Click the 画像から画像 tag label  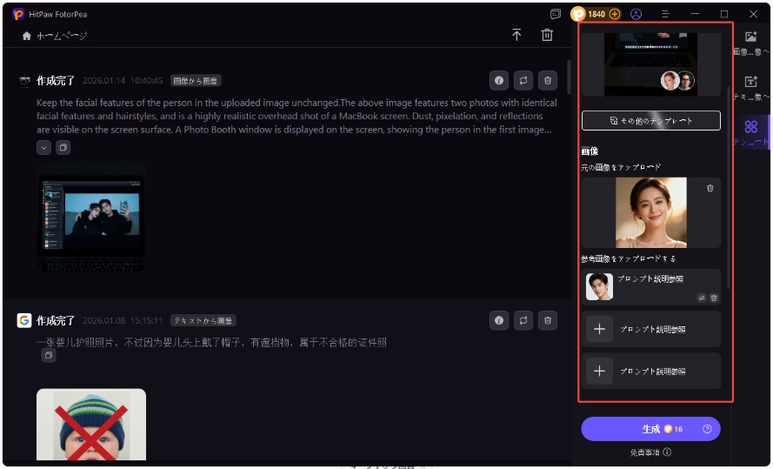click(196, 81)
